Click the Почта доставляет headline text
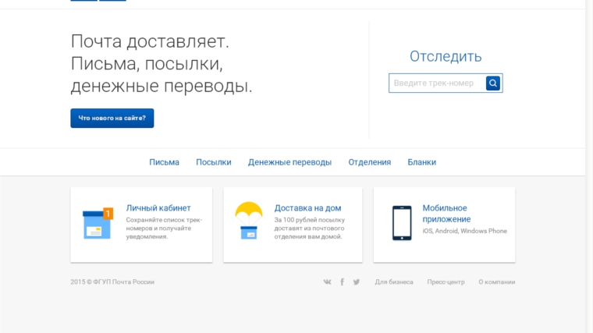The image size is (593, 333). [x=161, y=63]
